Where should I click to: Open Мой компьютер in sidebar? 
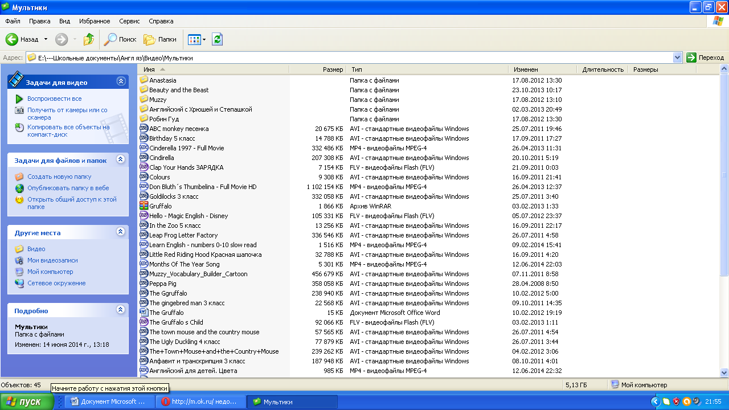click(50, 272)
